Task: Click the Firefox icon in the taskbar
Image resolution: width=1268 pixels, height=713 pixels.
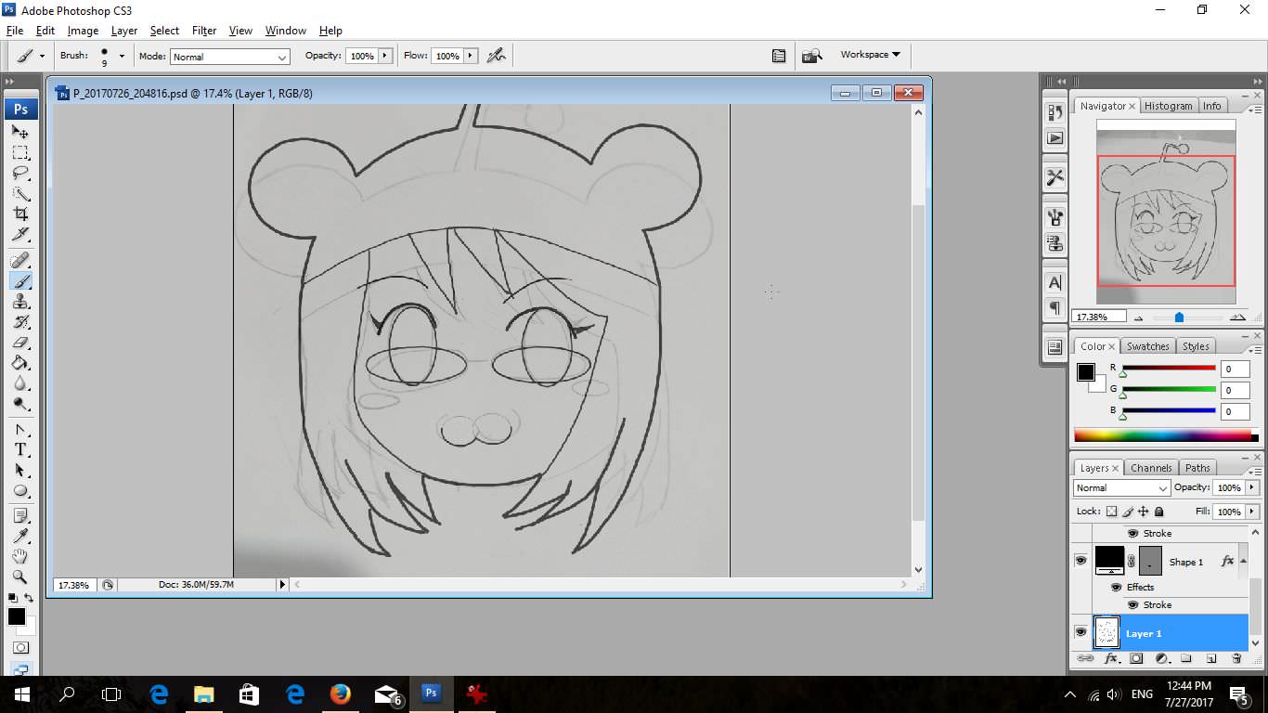Action: click(x=341, y=694)
